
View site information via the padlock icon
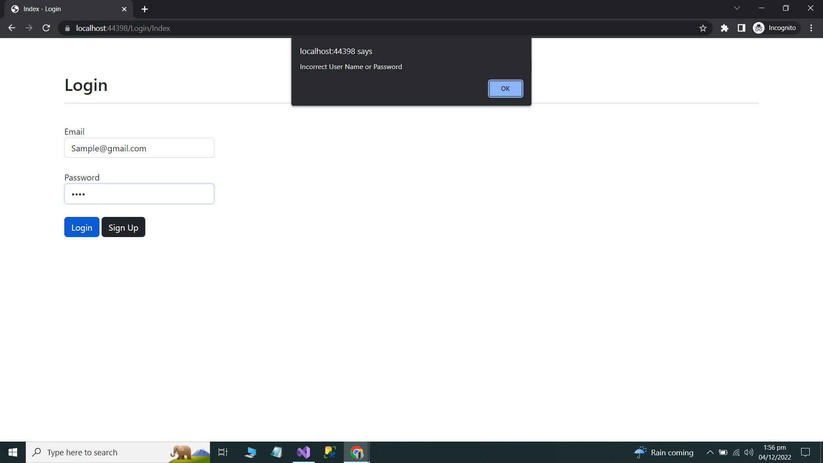(67, 28)
